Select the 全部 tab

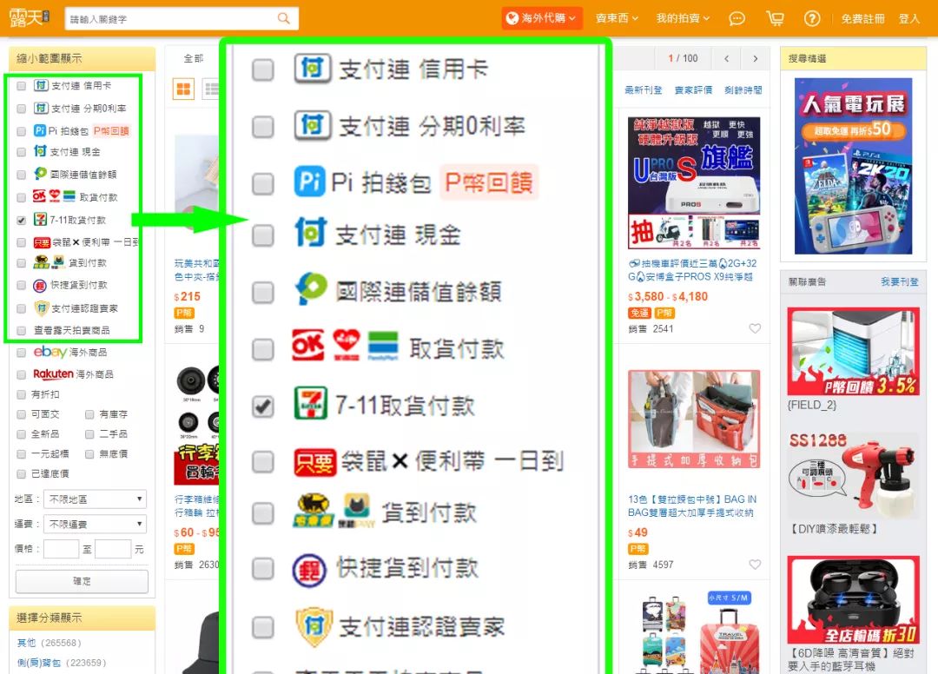tap(193, 58)
